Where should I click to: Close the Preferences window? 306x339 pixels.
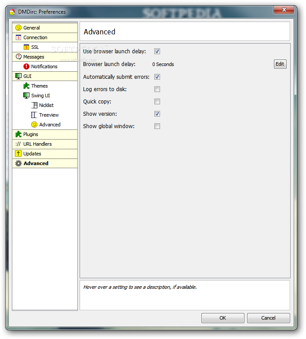284,10
